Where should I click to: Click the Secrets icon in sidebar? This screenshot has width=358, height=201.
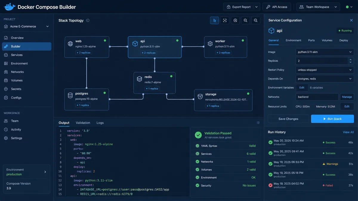pyautogui.click(x=6, y=89)
